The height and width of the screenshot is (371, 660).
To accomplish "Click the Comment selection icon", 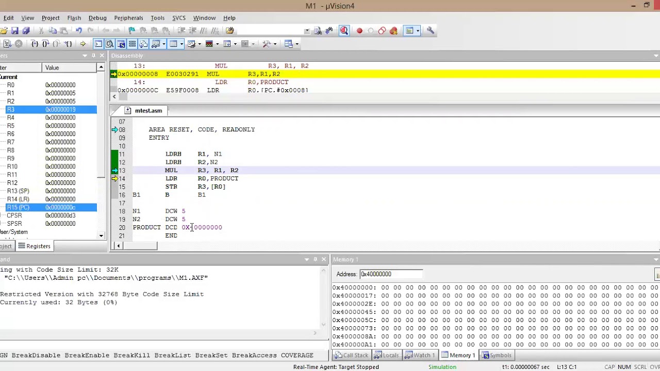I will pyautogui.click(x=204, y=31).
